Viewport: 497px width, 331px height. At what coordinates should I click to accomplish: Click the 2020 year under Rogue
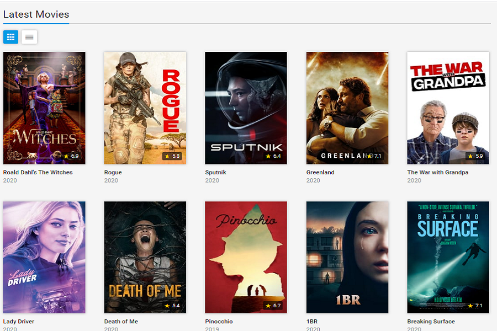[111, 180]
